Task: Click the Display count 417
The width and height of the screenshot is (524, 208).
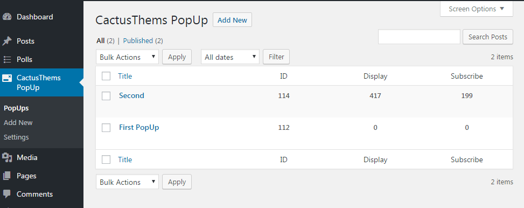Action: [x=375, y=95]
